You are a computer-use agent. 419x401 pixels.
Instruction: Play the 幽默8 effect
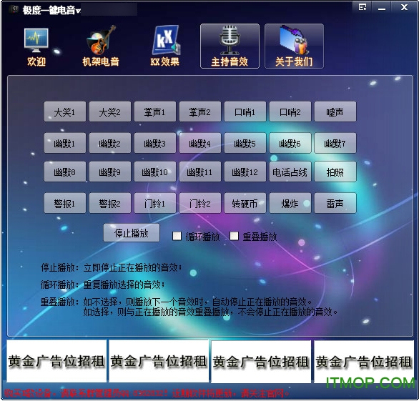(x=65, y=172)
